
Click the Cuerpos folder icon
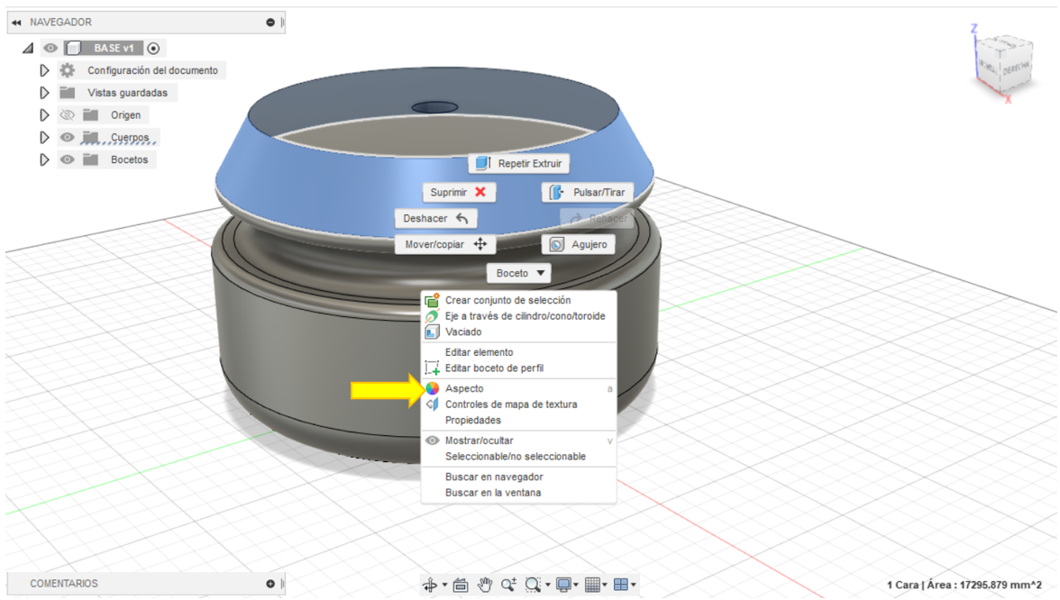pyautogui.click(x=90, y=137)
